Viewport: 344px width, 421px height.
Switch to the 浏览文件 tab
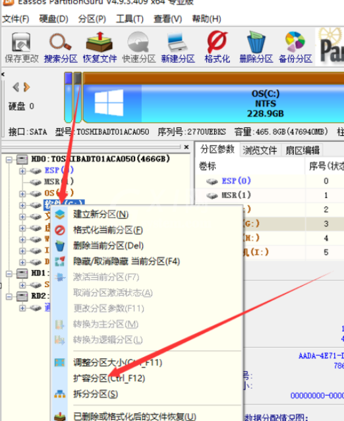[260, 150]
